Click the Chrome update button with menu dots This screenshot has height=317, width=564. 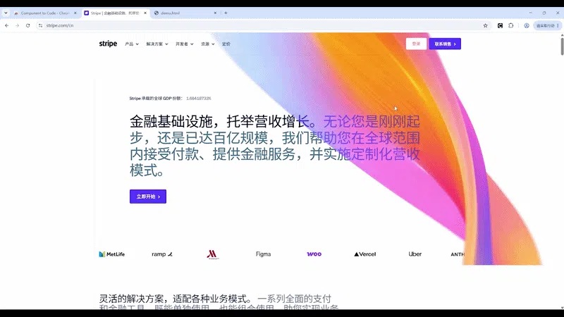(548, 25)
